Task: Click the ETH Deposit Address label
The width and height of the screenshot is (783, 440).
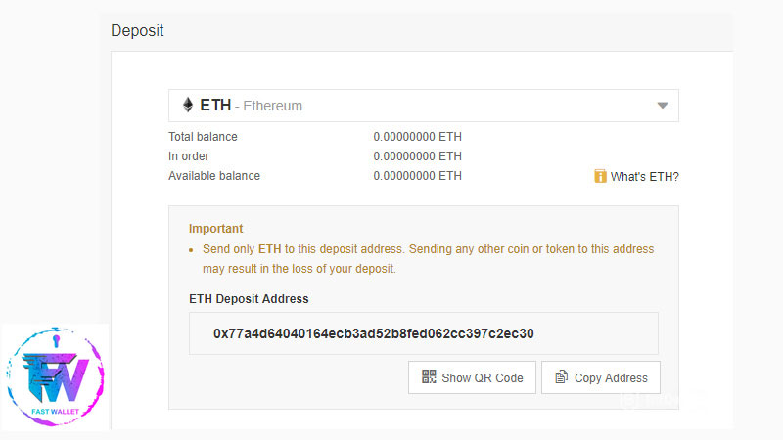Action: pos(249,299)
